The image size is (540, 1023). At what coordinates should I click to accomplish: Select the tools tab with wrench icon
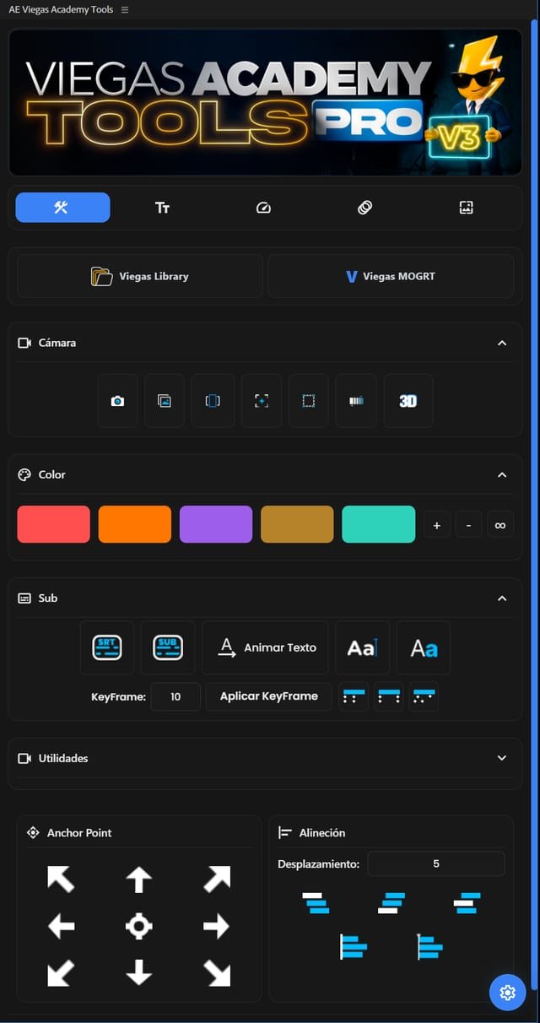coord(62,208)
